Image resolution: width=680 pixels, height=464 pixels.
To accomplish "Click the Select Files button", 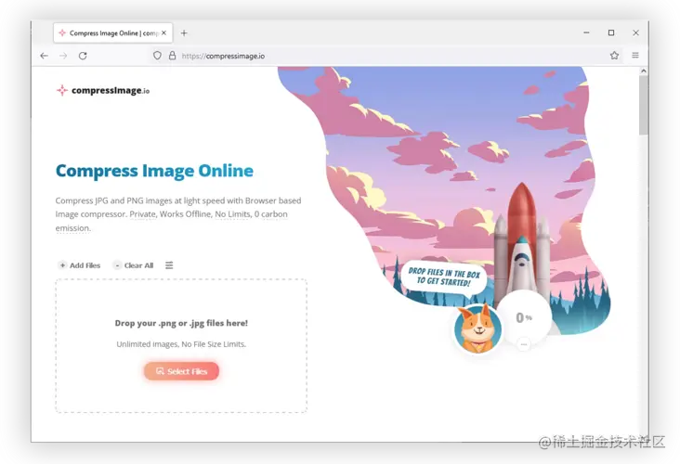I will [181, 371].
